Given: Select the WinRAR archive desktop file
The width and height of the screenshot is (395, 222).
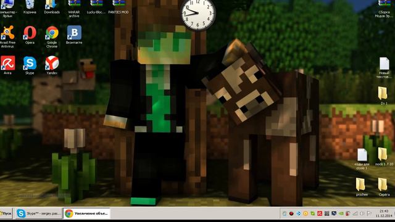Looking at the screenshot, I should 74,9.
